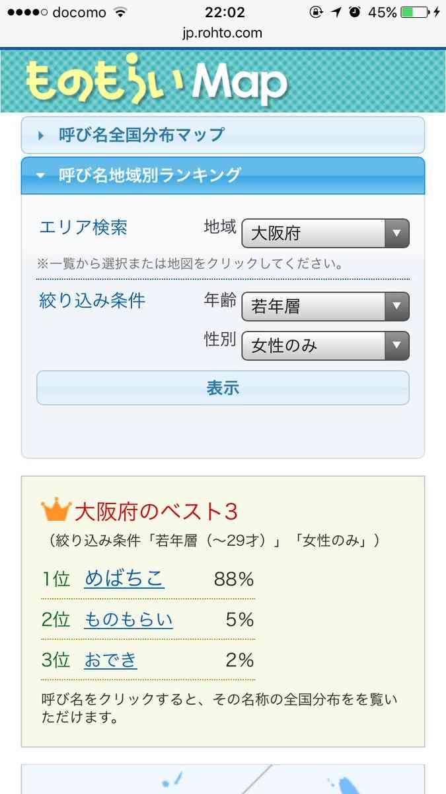The height and width of the screenshot is (794, 446).
Task: Open the 地域 dropdown showing 大阪府
Action: pos(325,234)
